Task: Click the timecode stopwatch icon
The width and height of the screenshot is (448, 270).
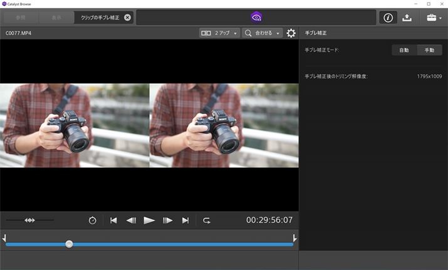Action: click(93, 220)
